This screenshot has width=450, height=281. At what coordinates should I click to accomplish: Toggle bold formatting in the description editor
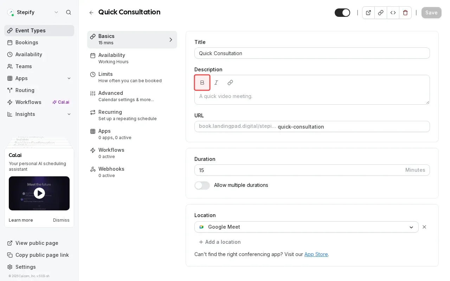[x=202, y=83]
